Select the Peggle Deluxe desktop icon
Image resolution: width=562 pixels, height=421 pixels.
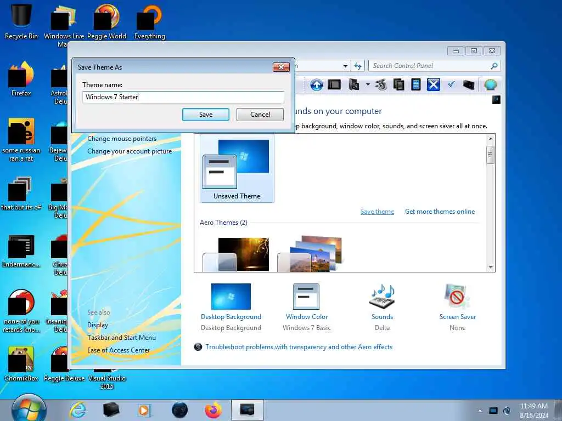click(x=64, y=364)
